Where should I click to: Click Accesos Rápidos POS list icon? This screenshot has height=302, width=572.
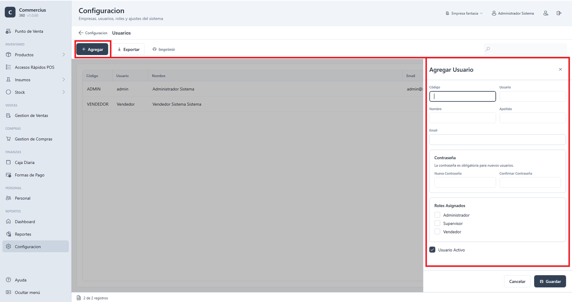coord(8,67)
